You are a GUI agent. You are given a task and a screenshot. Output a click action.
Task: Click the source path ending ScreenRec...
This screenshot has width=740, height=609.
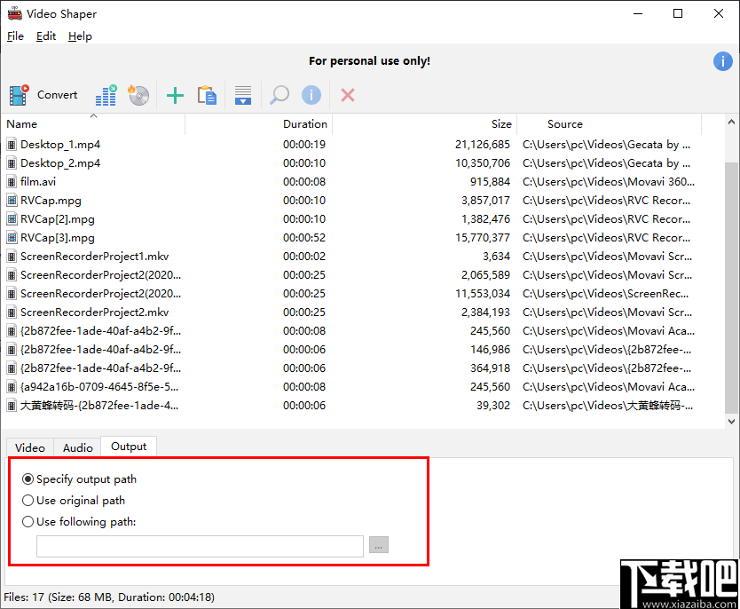605,294
